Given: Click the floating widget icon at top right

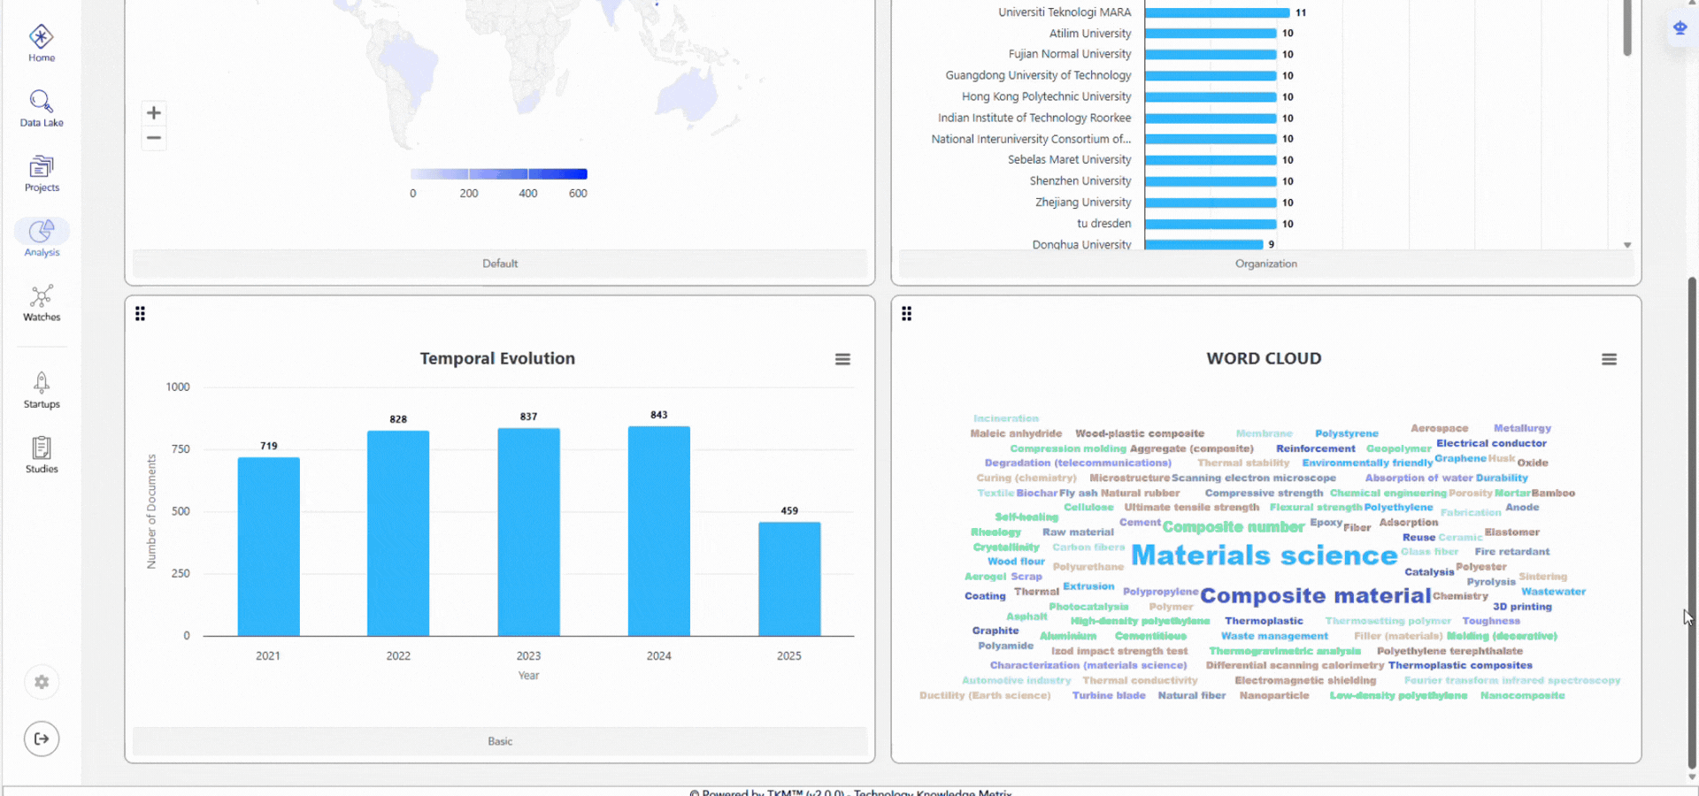Looking at the screenshot, I should click(x=1679, y=27).
